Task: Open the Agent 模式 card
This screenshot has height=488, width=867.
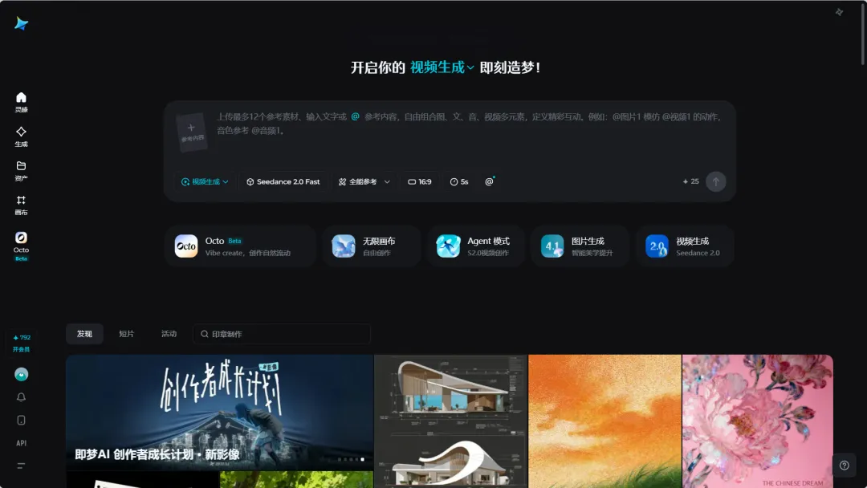Action: 475,246
